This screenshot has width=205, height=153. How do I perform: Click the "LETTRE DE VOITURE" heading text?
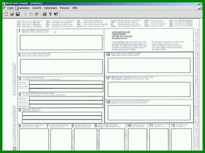click(x=122, y=37)
